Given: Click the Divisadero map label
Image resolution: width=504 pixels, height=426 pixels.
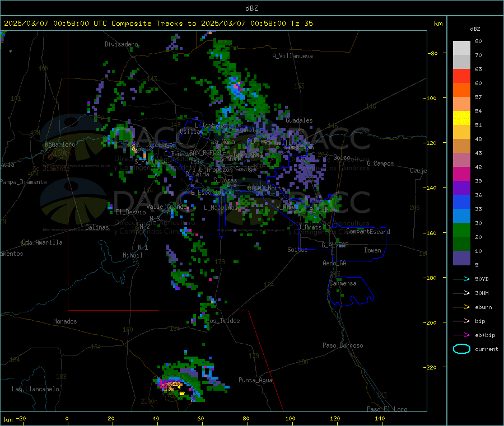Looking at the screenshot, I should (x=121, y=44).
